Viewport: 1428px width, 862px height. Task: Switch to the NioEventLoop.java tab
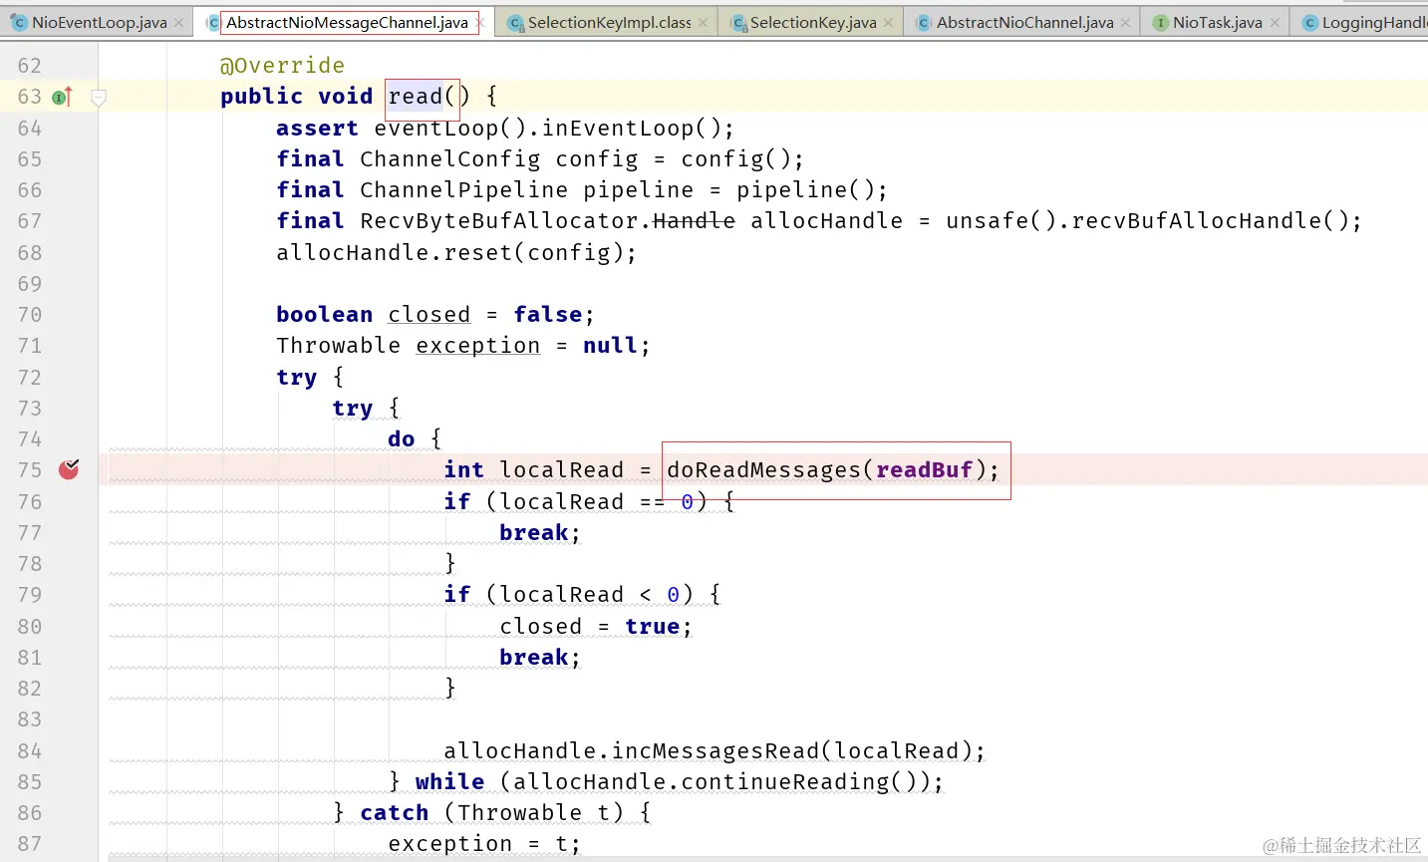(99, 22)
